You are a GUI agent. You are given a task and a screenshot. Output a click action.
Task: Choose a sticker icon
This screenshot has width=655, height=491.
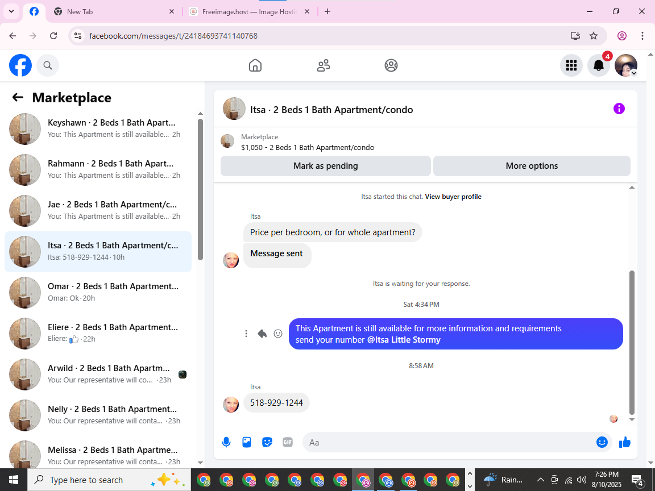(x=267, y=442)
